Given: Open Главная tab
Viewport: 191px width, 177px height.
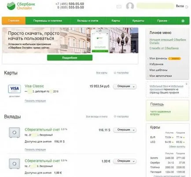Looking at the screenshot, I should (x=14, y=21).
